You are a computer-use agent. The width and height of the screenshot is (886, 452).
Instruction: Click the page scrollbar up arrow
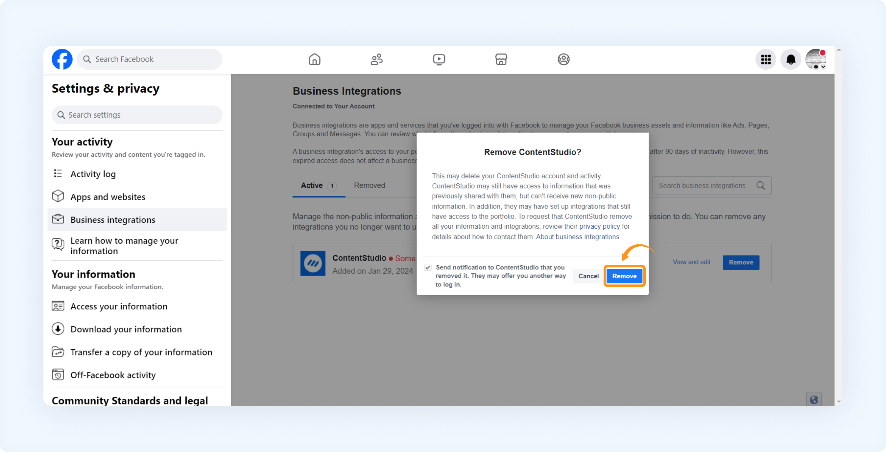click(x=839, y=50)
